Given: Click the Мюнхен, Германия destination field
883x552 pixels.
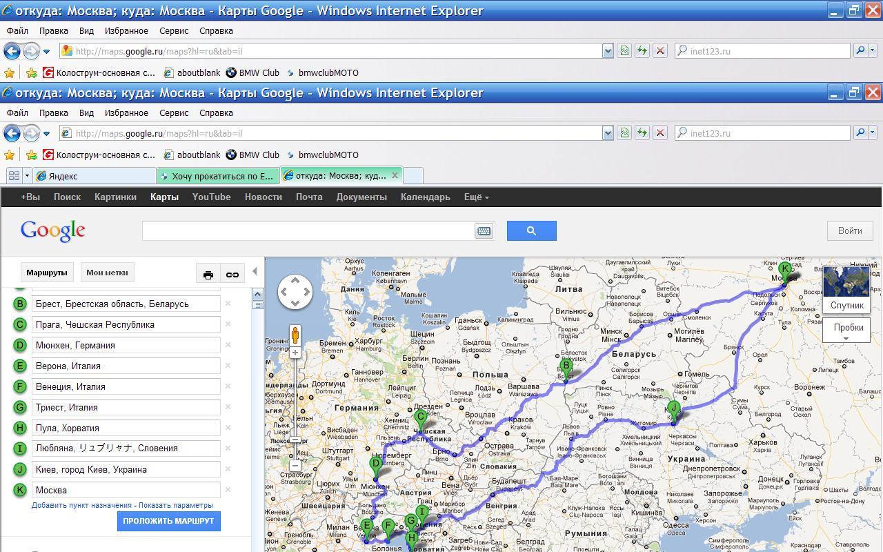Looking at the screenshot, I should [126, 345].
